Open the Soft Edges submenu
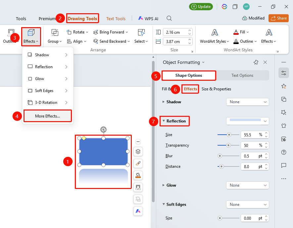 pos(48,91)
